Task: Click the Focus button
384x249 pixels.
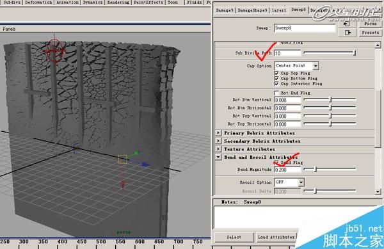Action: tap(371, 24)
